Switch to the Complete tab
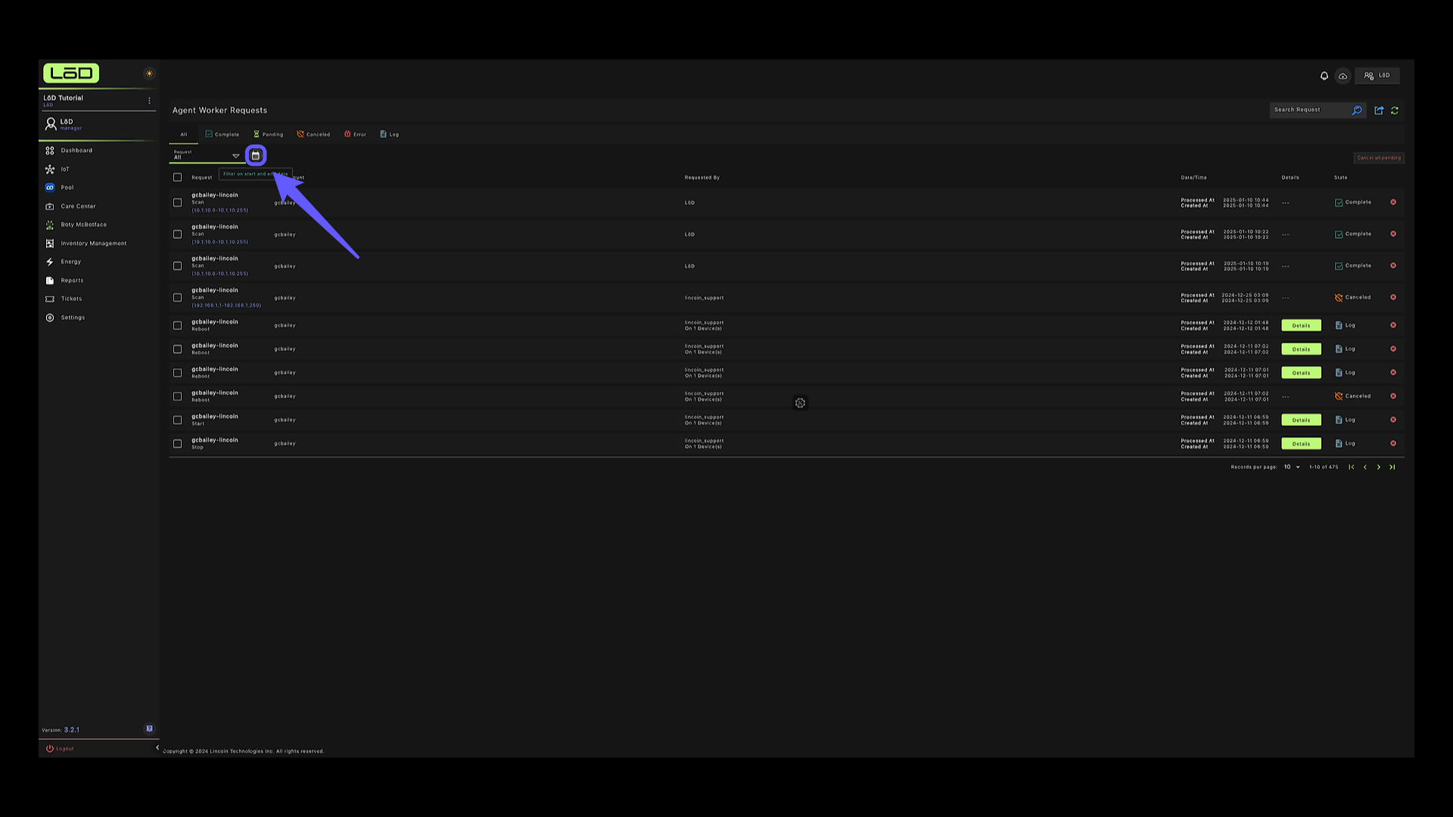Screen dimensions: 1453x817 click(222, 135)
